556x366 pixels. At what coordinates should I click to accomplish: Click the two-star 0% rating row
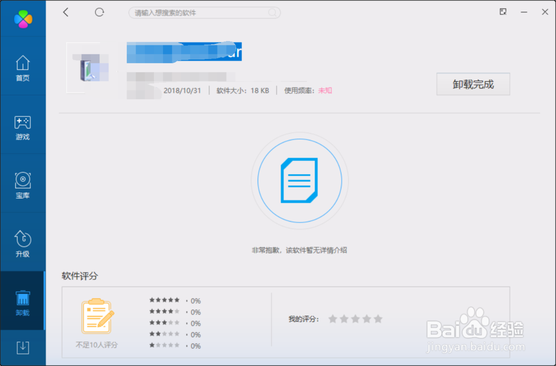point(175,334)
